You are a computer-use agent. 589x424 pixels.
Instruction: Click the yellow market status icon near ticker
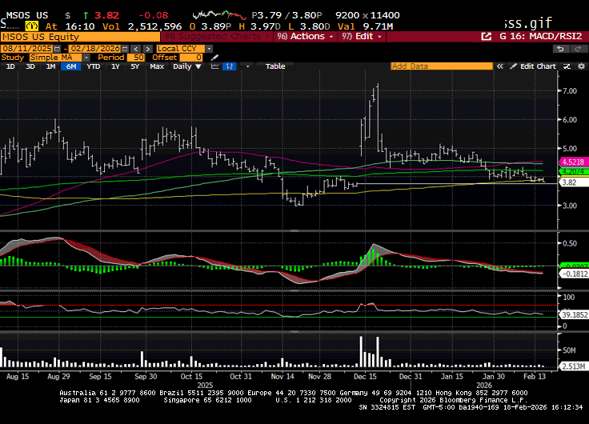[x=32, y=26]
